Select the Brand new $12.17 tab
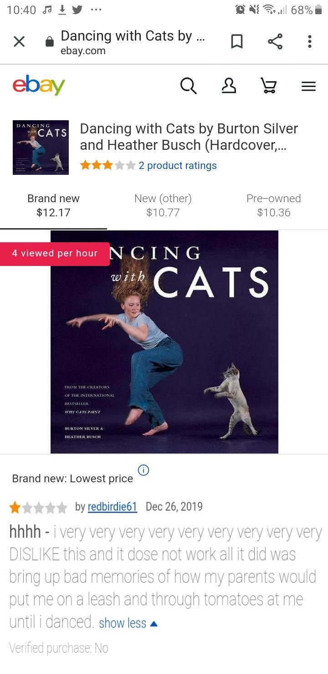The image size is (328, 674). point(53,205)
